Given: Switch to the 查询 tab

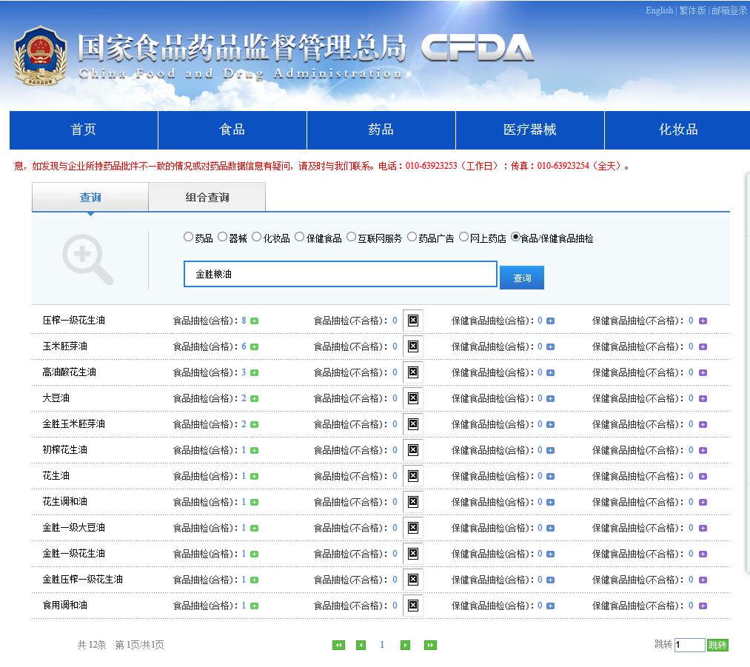Looking at the screenshot, I should tap(90, 197).
